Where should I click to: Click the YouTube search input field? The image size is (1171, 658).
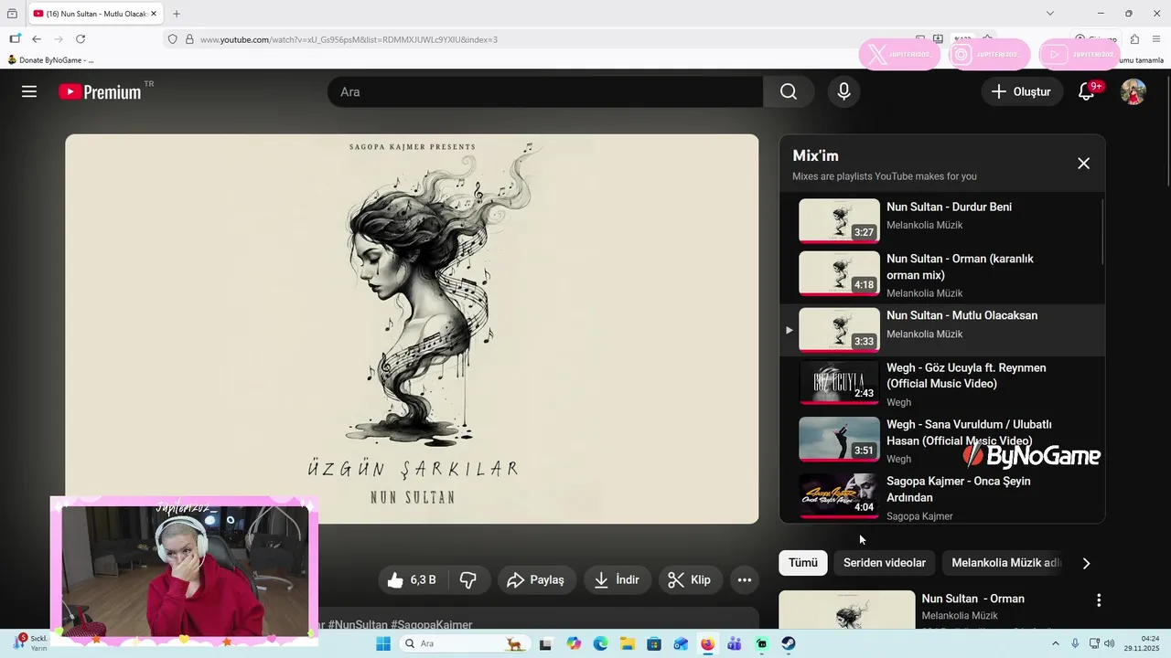545,91
